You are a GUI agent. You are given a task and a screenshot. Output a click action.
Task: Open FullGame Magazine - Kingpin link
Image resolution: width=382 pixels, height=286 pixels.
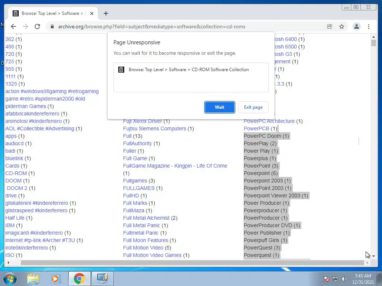coord(175,166)
